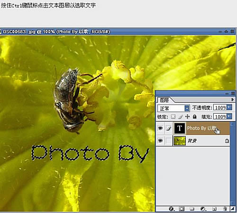The width and height of the screenshot is (237, 213).
Task: Open the 不透明度 opacity slider arrow
Action: [229, 107]
